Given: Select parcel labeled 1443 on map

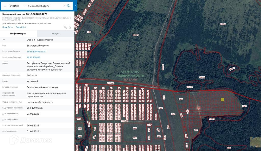Looking at the screenshot, I should (173, 114).
